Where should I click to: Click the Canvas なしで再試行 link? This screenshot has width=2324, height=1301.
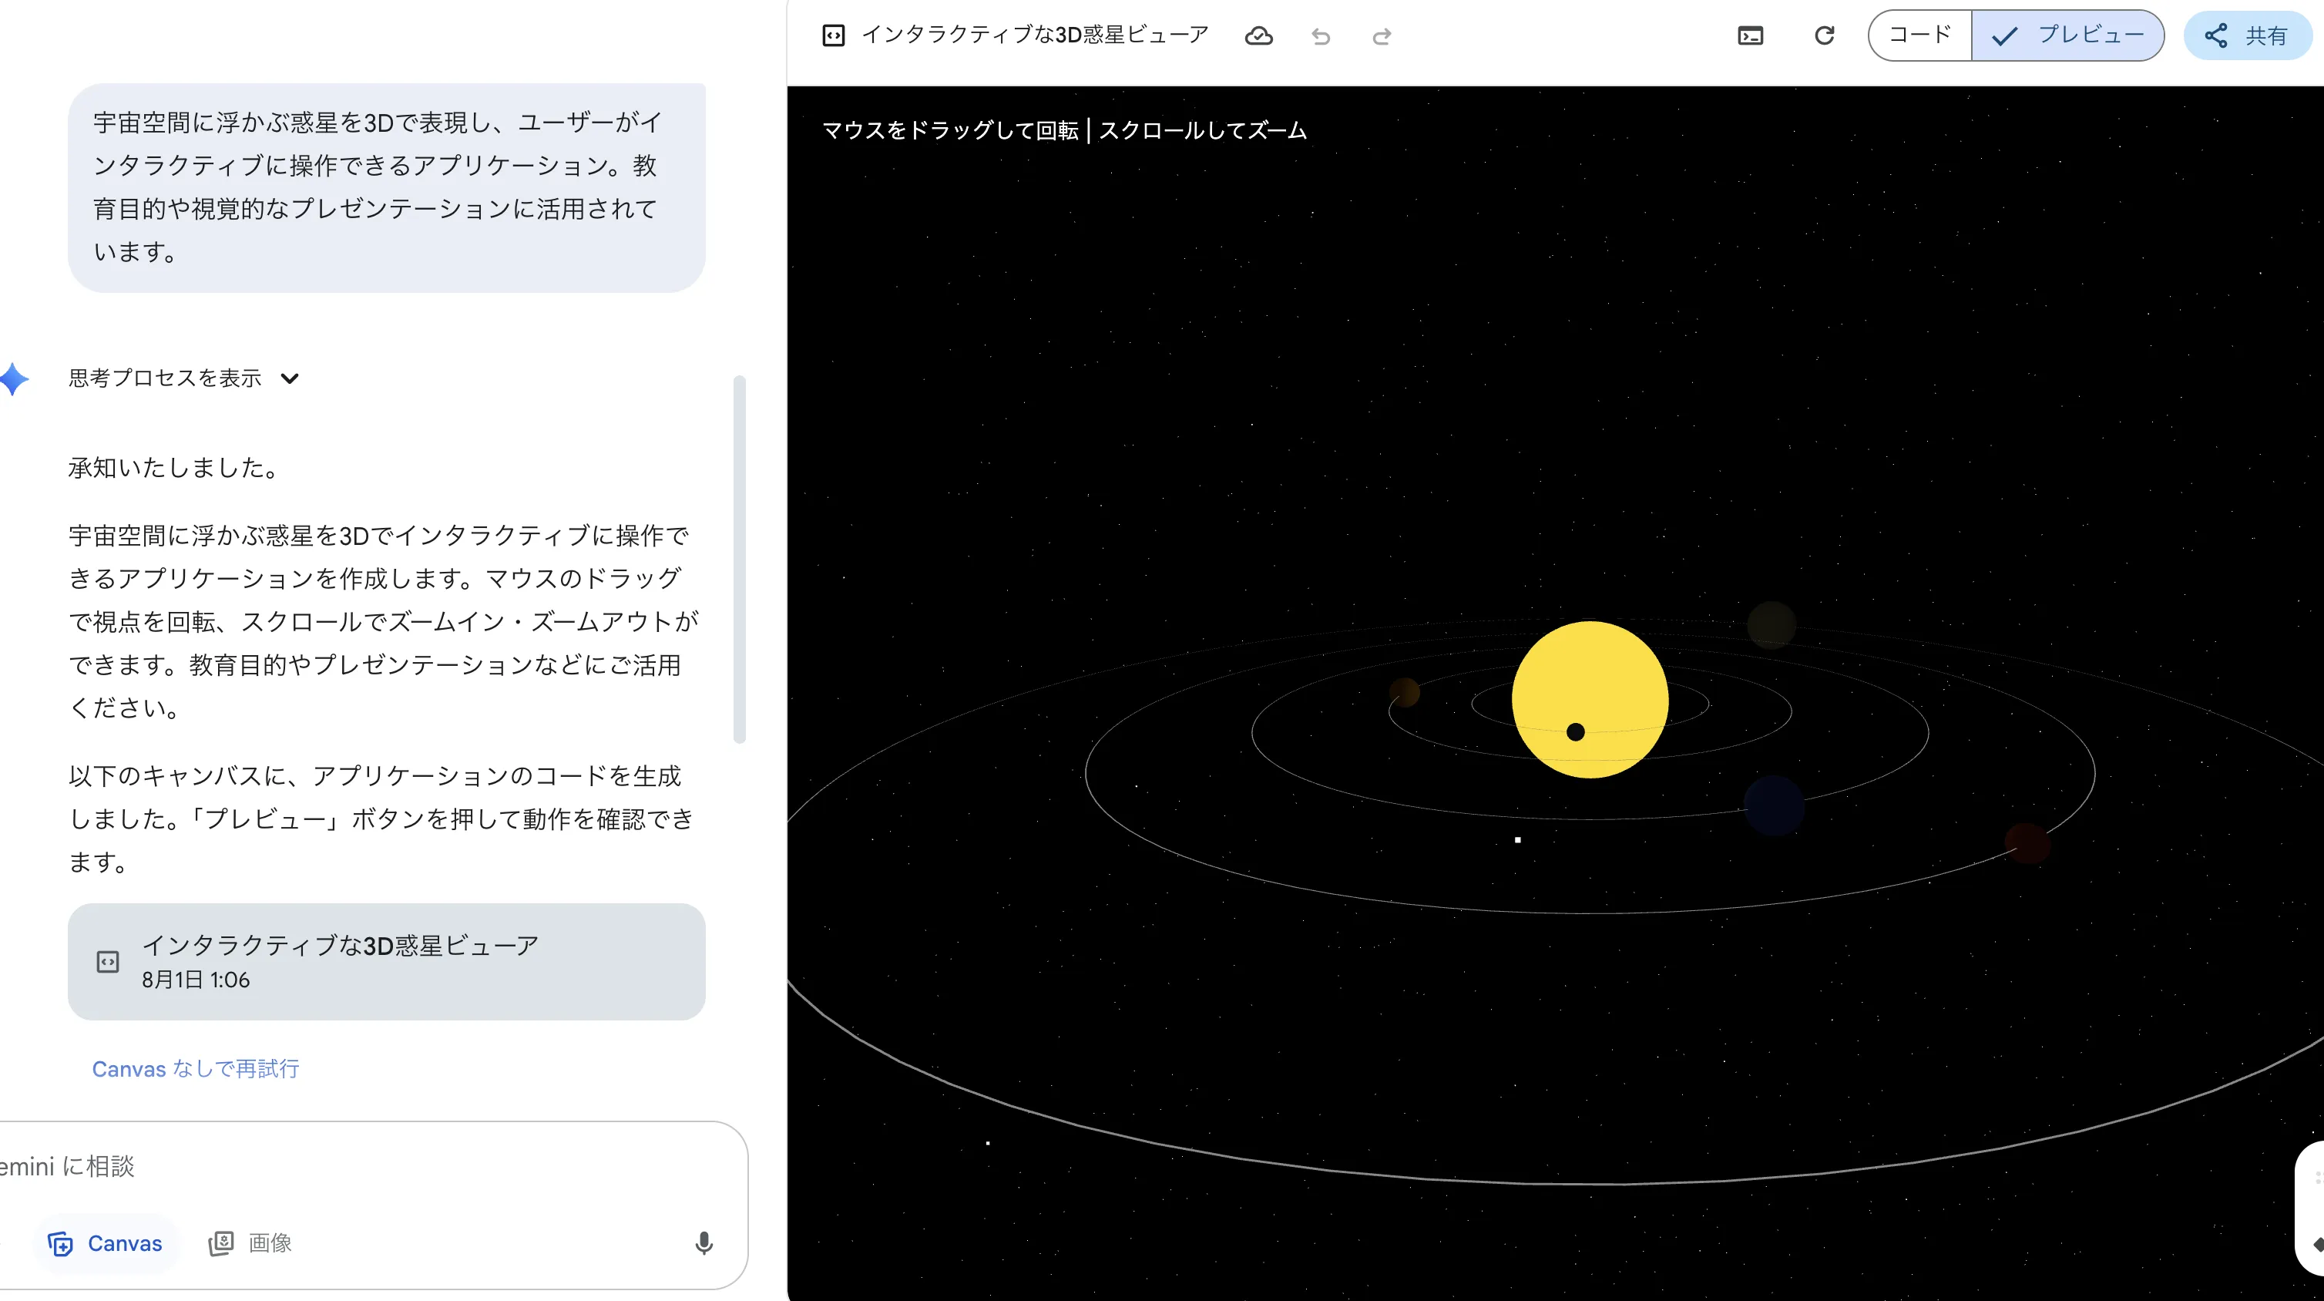pyautogui.click(x=195, y=1068)
